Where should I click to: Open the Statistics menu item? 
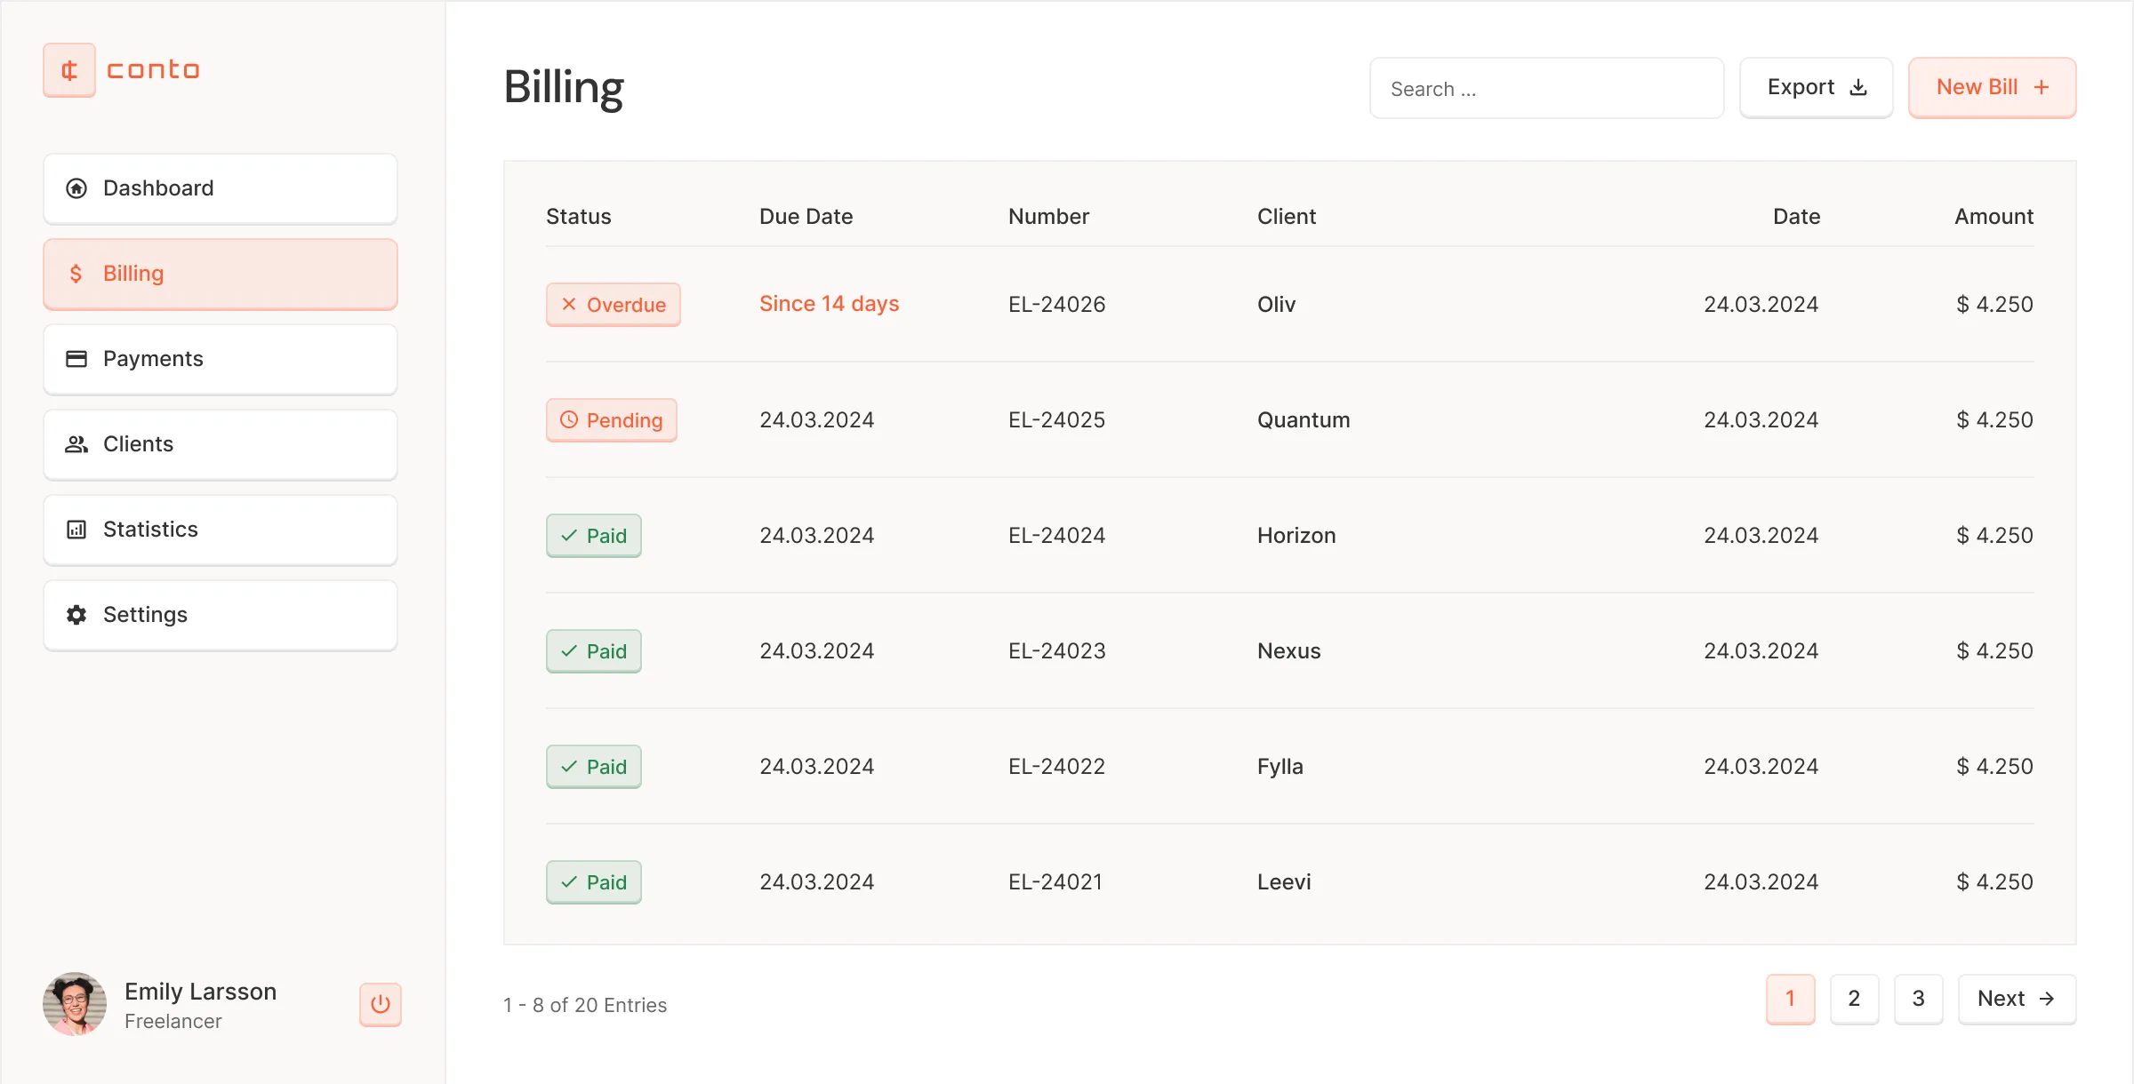pyautogui.click(x=221, y=530)
